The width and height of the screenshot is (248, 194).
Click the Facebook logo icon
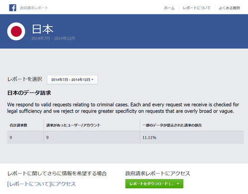click(x=13, y=8)
